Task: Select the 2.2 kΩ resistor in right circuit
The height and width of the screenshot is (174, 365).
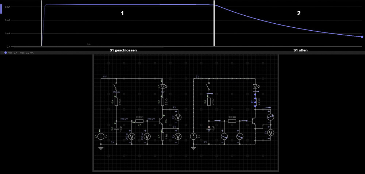Action: click(x=255, y=102)
